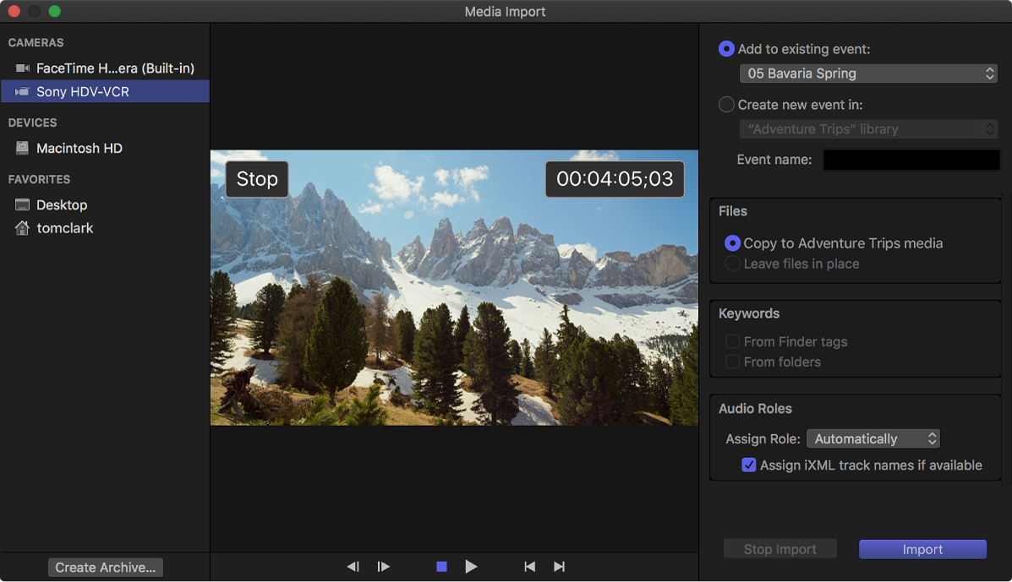Viewport: 1012px width, 582px height.
Task: Play the camera preview
Action: [x=471, y=567]
